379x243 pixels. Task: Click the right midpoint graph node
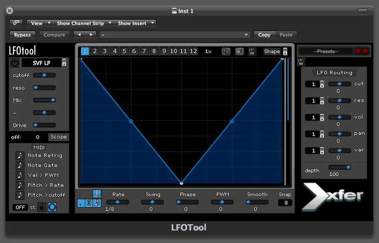pyautogui.click(x=232, y=121)
